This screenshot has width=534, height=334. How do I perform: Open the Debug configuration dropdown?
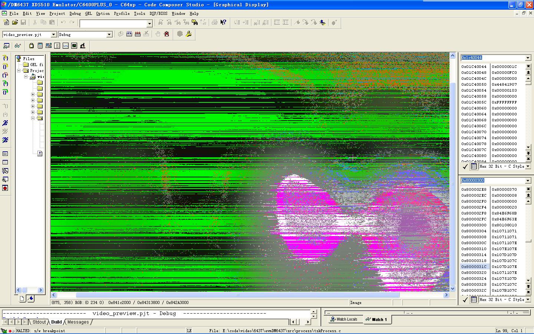point(109,35)
